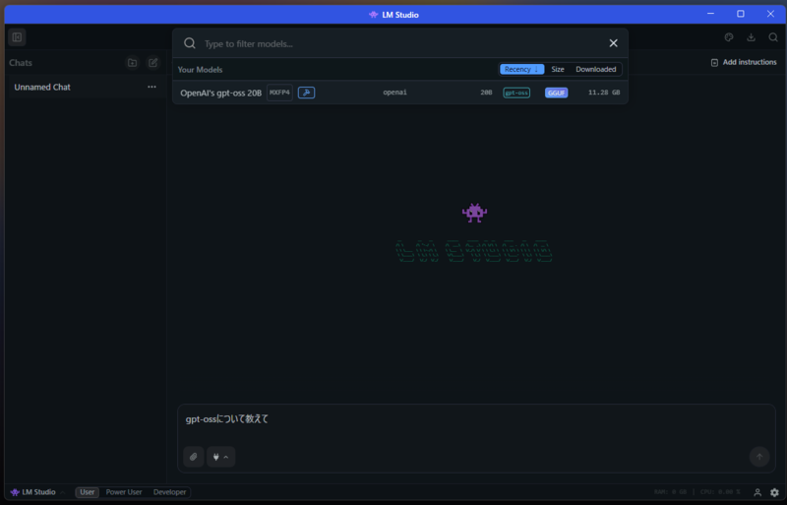Image resolution: width=787 pixels, height=505 pixels.
Task: Toggle the sidebar collapse icon
Action: [17, 37]
